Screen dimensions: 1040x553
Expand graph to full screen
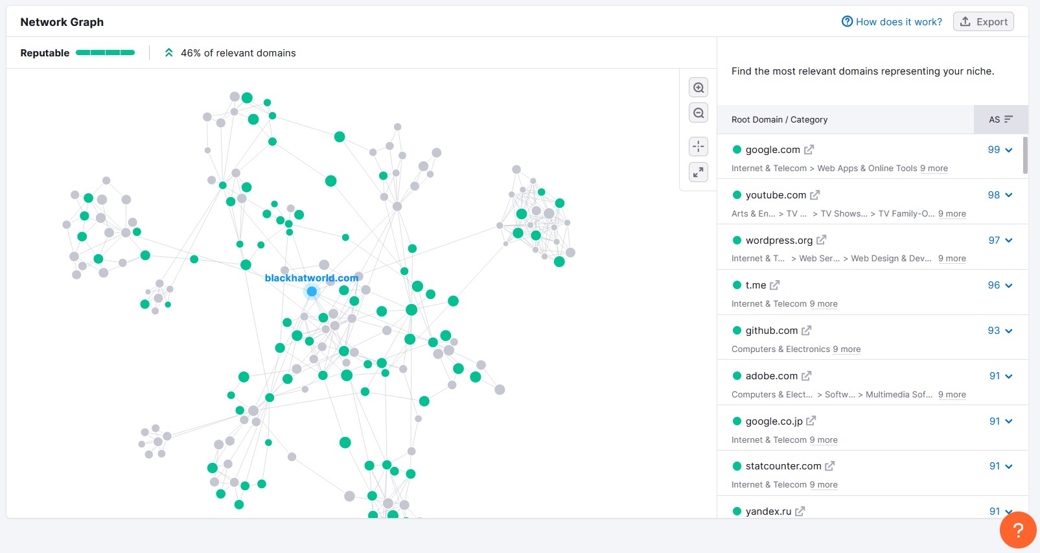coord(699,172)
